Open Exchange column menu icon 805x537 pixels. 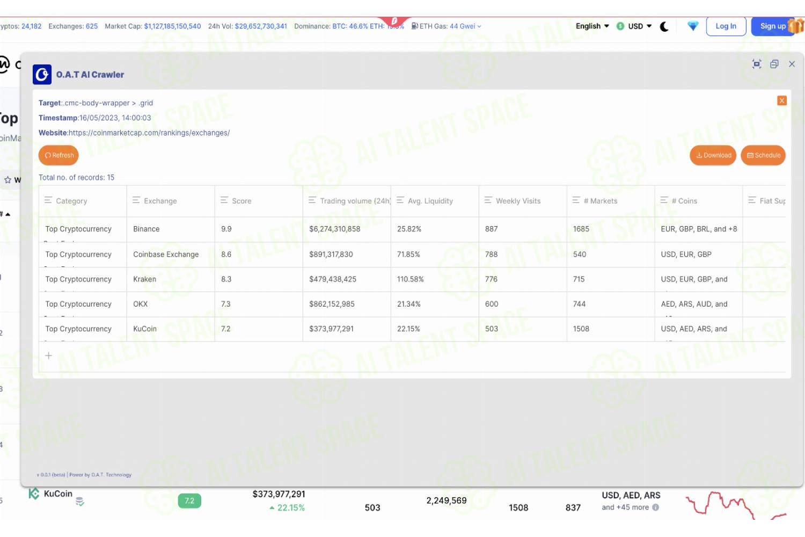pyautogui.click(x=136, y=200)
